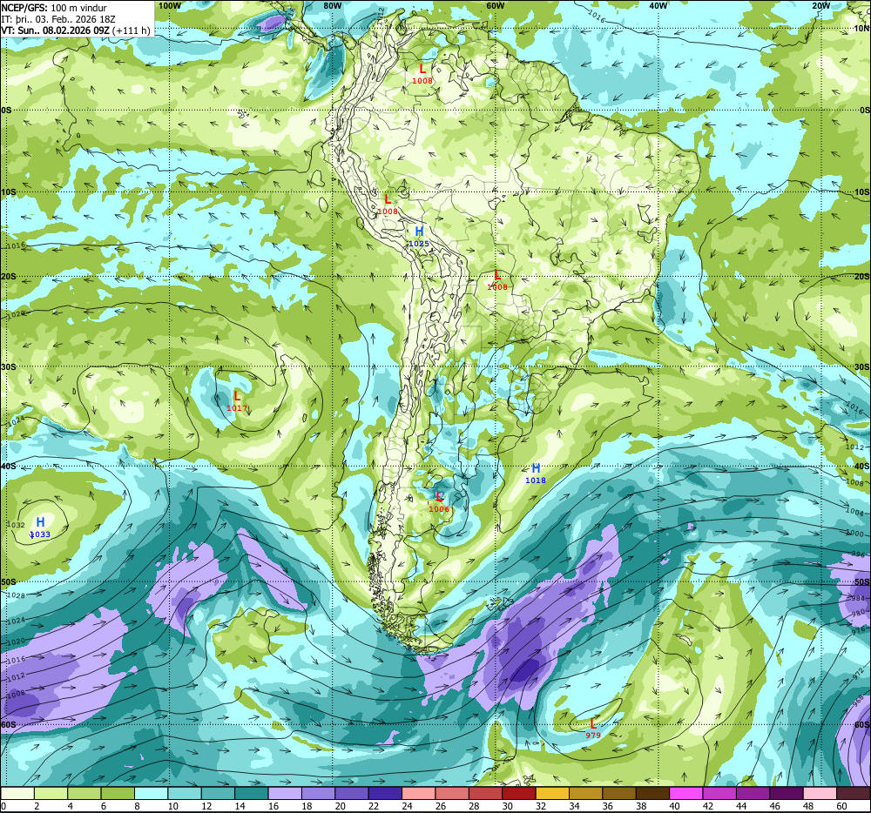This screenshot has width=871, height=813.
Task: Click the 60W longitude label
Action: 495,5
